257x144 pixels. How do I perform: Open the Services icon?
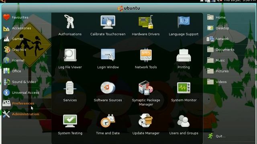coord(70,88)
